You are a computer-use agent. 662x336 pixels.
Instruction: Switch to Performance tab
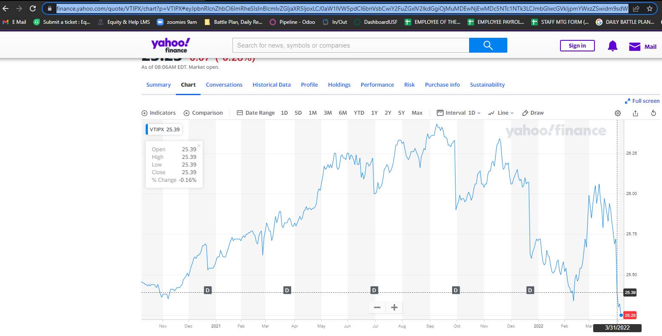(x=377, y=85)
